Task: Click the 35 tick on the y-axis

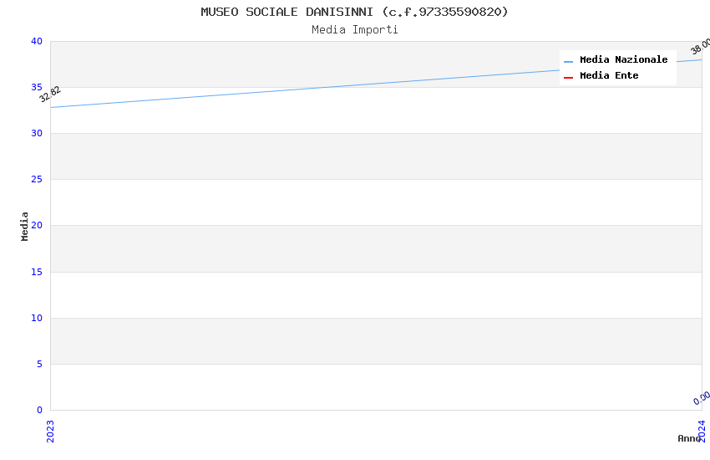Action: coord(37,88)
